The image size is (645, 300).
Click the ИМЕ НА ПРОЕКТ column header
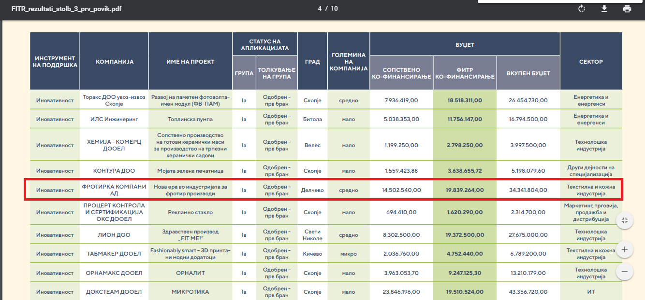pos(191,61)
